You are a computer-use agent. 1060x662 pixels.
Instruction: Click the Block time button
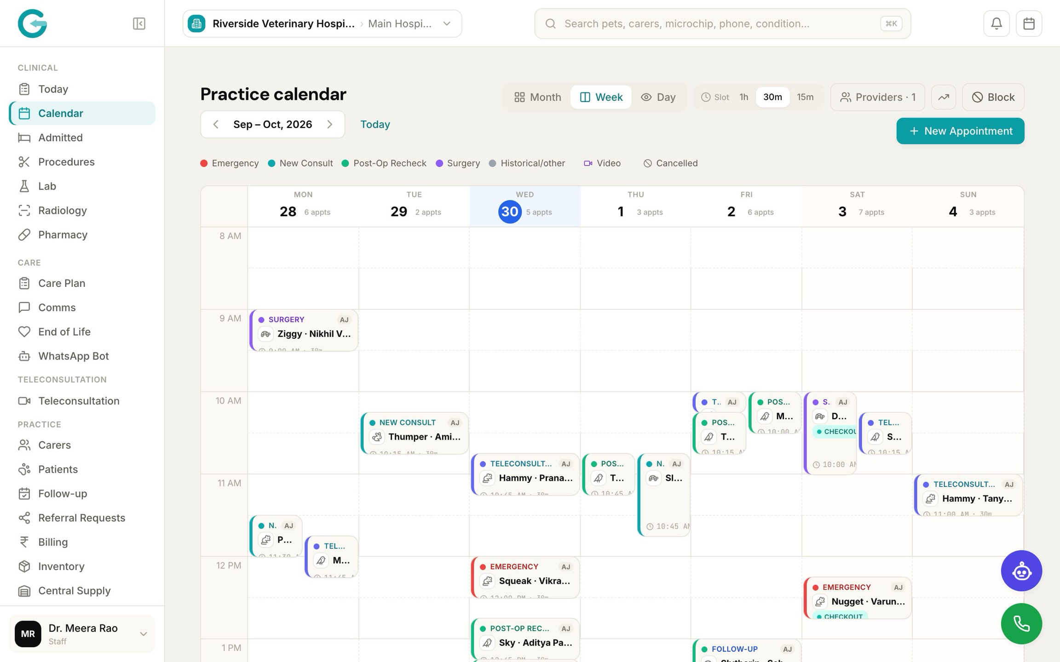[x=993, y=97]
